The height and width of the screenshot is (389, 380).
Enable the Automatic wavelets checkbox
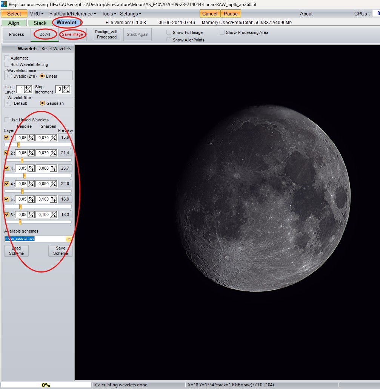pos(7,58)
